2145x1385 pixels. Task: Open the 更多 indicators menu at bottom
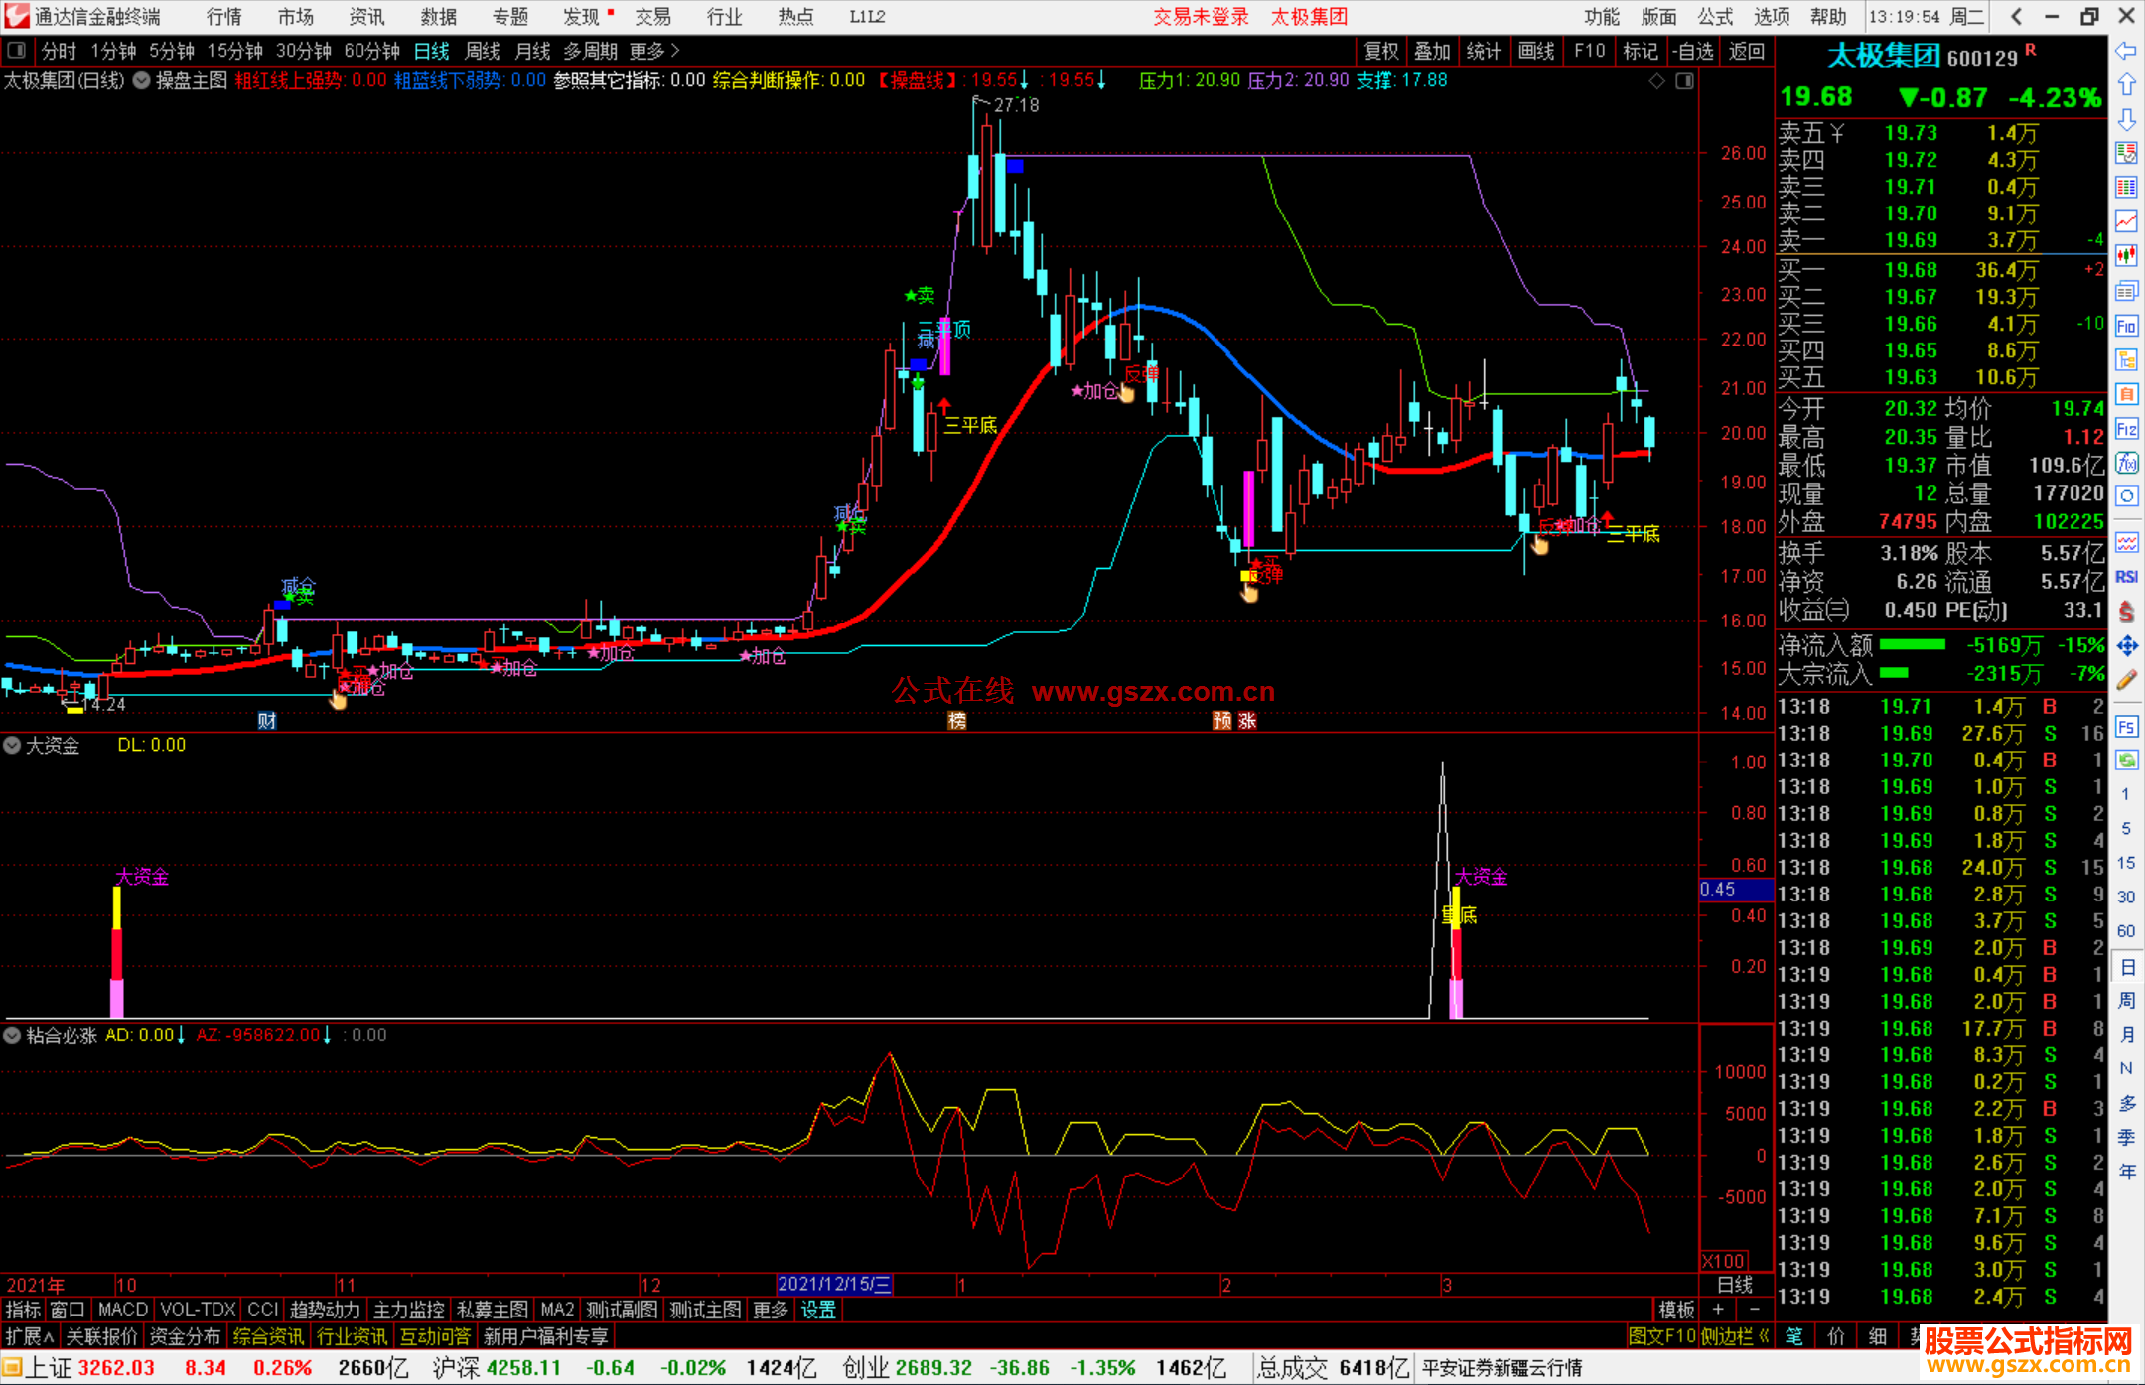point(771,1310)
